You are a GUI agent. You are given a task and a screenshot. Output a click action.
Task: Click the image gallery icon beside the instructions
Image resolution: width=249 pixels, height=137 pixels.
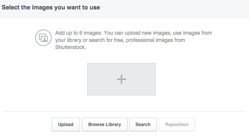click(43, 38)
